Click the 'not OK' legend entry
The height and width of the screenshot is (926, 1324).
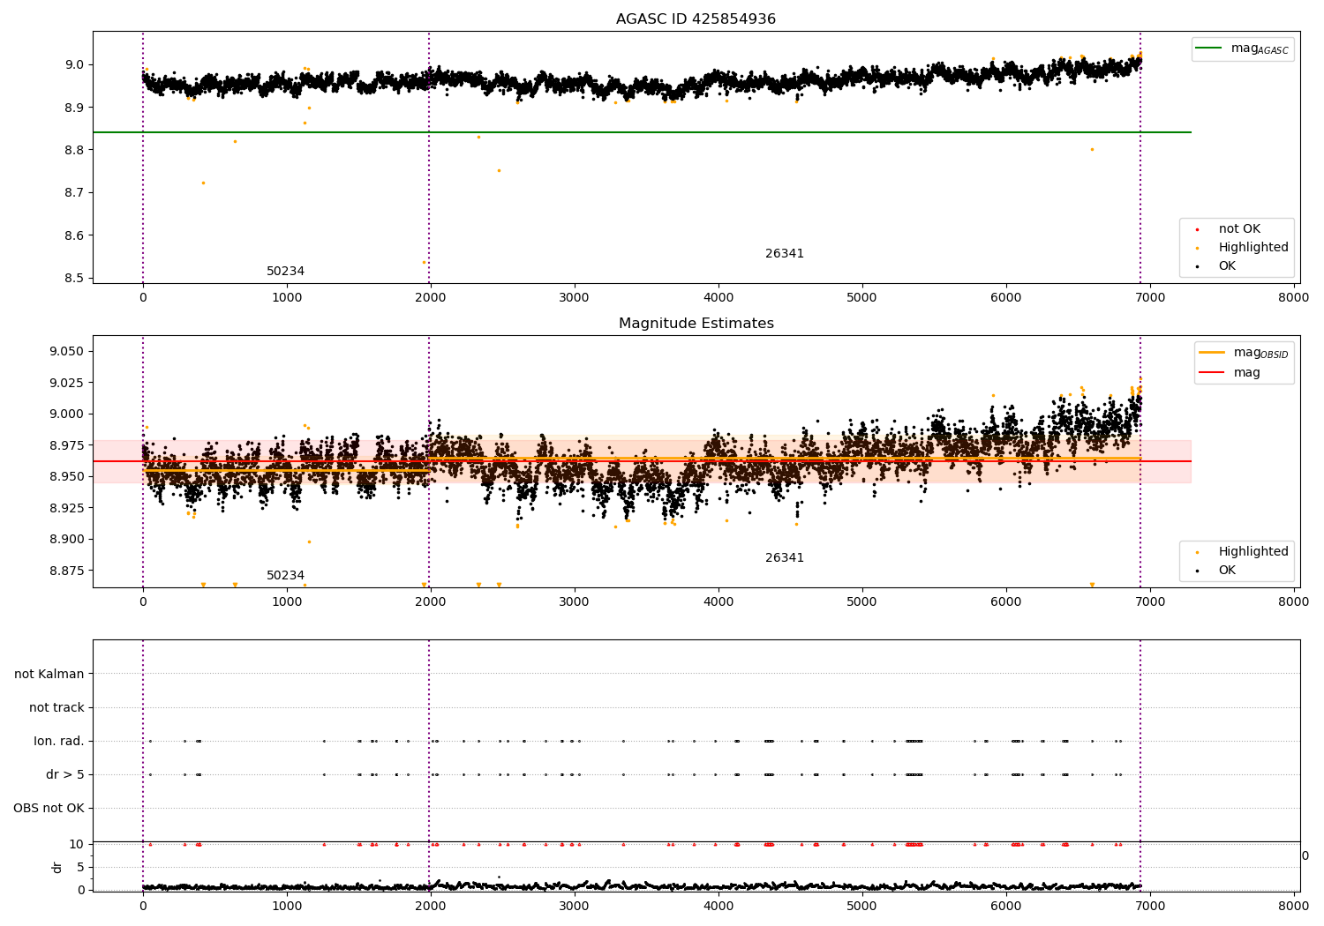tap(1239, 229)
